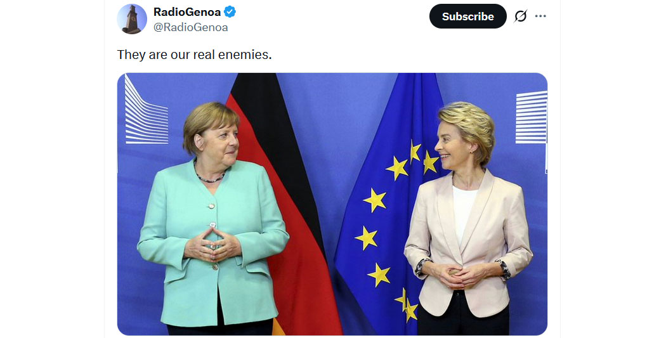
Task: Click the white striped logo at photo's right edge
Action: (531, 117)
